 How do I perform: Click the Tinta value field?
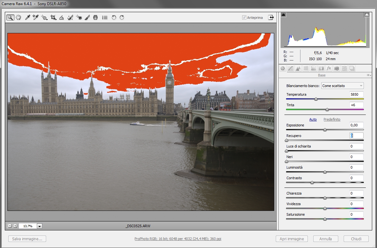pos(356,105)
